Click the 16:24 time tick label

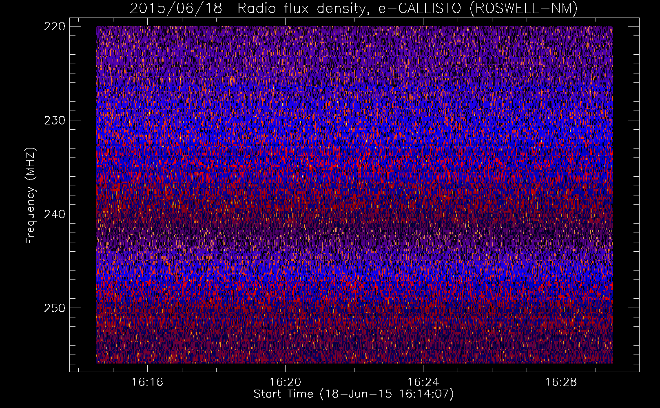coord(423,382)
